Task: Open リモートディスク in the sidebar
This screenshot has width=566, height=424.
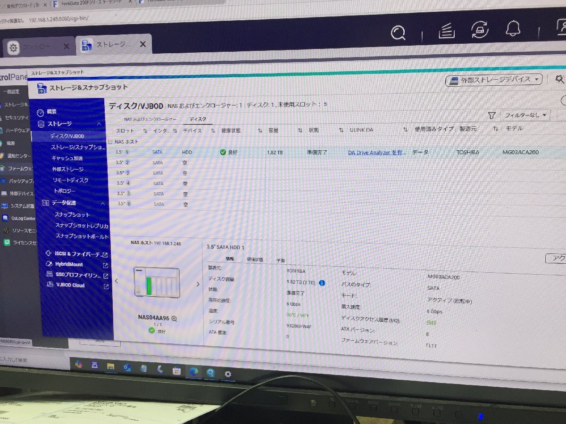Action: point(71,180)
